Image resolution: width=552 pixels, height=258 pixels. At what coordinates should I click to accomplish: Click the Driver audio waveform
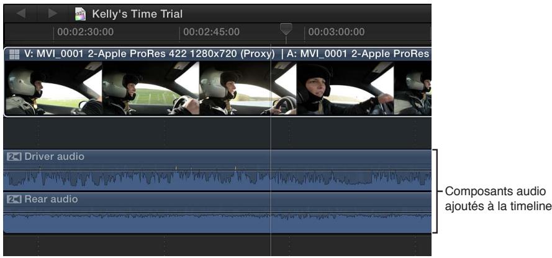pyautogui.click(x=217, y=179)
